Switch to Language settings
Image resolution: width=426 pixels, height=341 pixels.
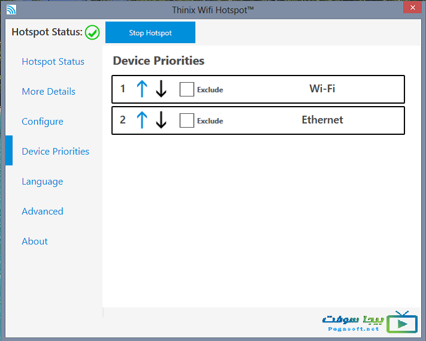pos(42,182)
